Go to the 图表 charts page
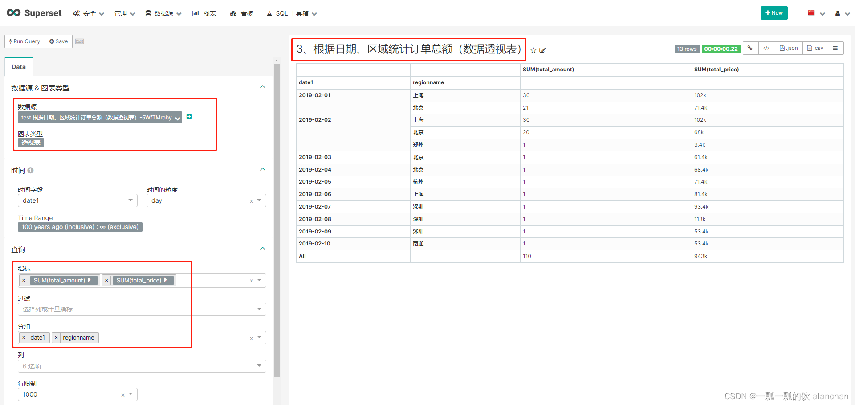The image size is (855, 405). pos(204,13)
